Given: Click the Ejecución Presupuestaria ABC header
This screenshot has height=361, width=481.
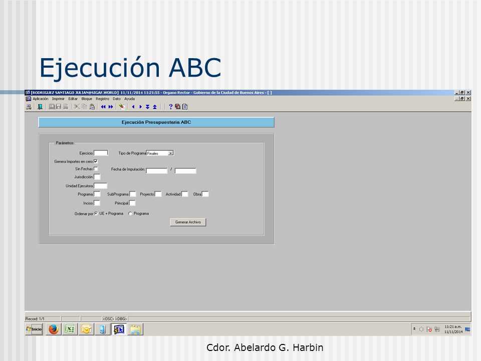Looking at the screenshot, I should (156, 122).
